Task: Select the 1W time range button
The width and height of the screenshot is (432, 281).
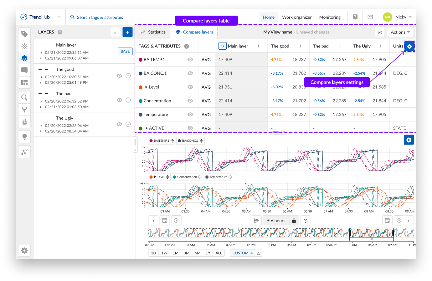Action: tap(164, 253)
